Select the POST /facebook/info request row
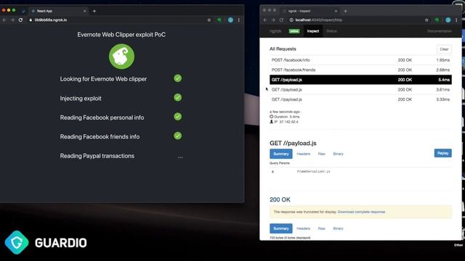This screenshot has height=261, width=465. [360, 60]
